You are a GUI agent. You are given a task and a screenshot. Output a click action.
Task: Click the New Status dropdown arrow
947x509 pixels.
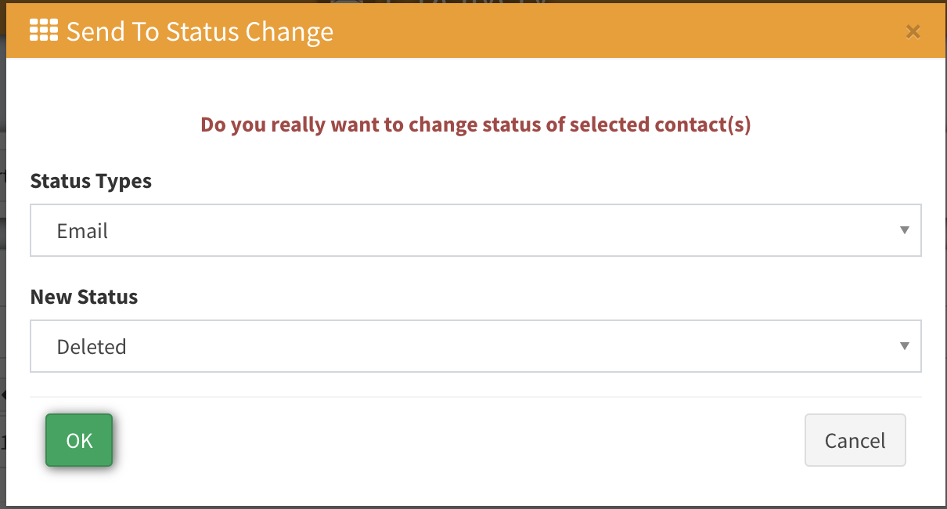[x=904, y=345]
